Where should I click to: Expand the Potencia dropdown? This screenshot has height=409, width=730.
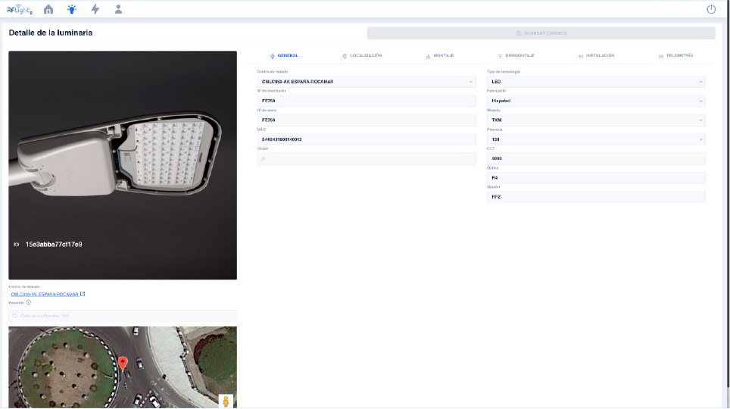[596, 139]
